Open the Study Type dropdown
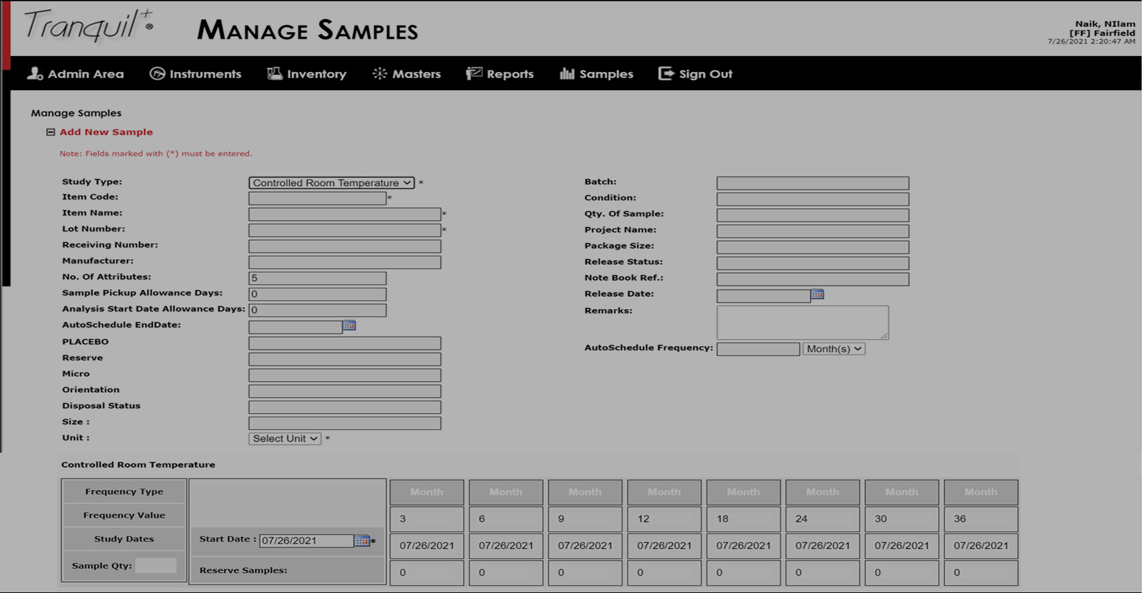The image size is (1143, 593). click(x=331, y=183)
